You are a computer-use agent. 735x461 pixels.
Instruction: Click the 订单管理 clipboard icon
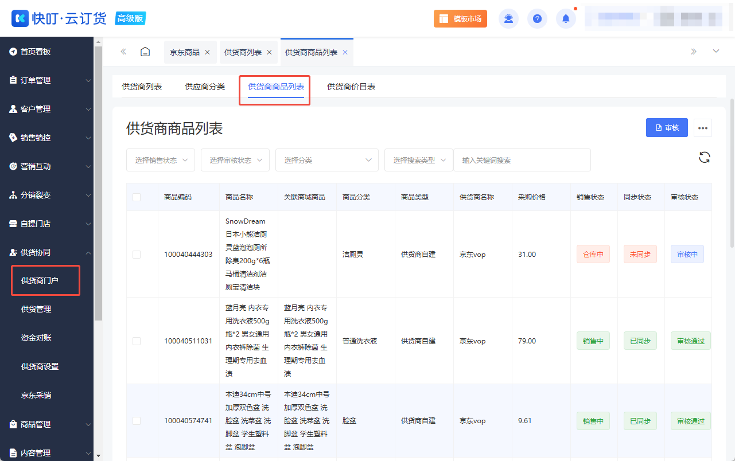tap(13, 80)
